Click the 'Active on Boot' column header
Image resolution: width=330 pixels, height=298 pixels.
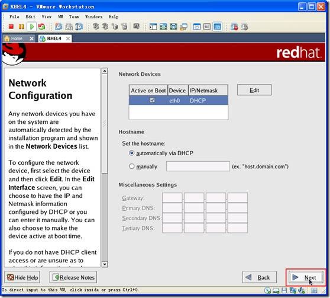[148, 91]
